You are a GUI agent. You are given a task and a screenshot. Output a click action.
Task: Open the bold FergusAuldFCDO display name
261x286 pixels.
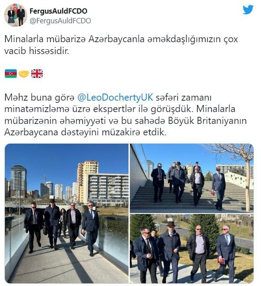tap(58, 11)
